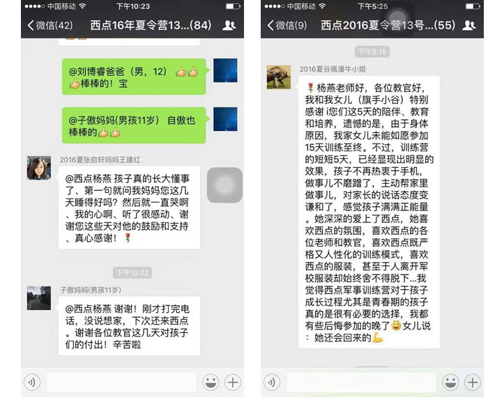
Task: Tap blue avatar next to @刘博睿爸爸 message
Action: point(225,70)
